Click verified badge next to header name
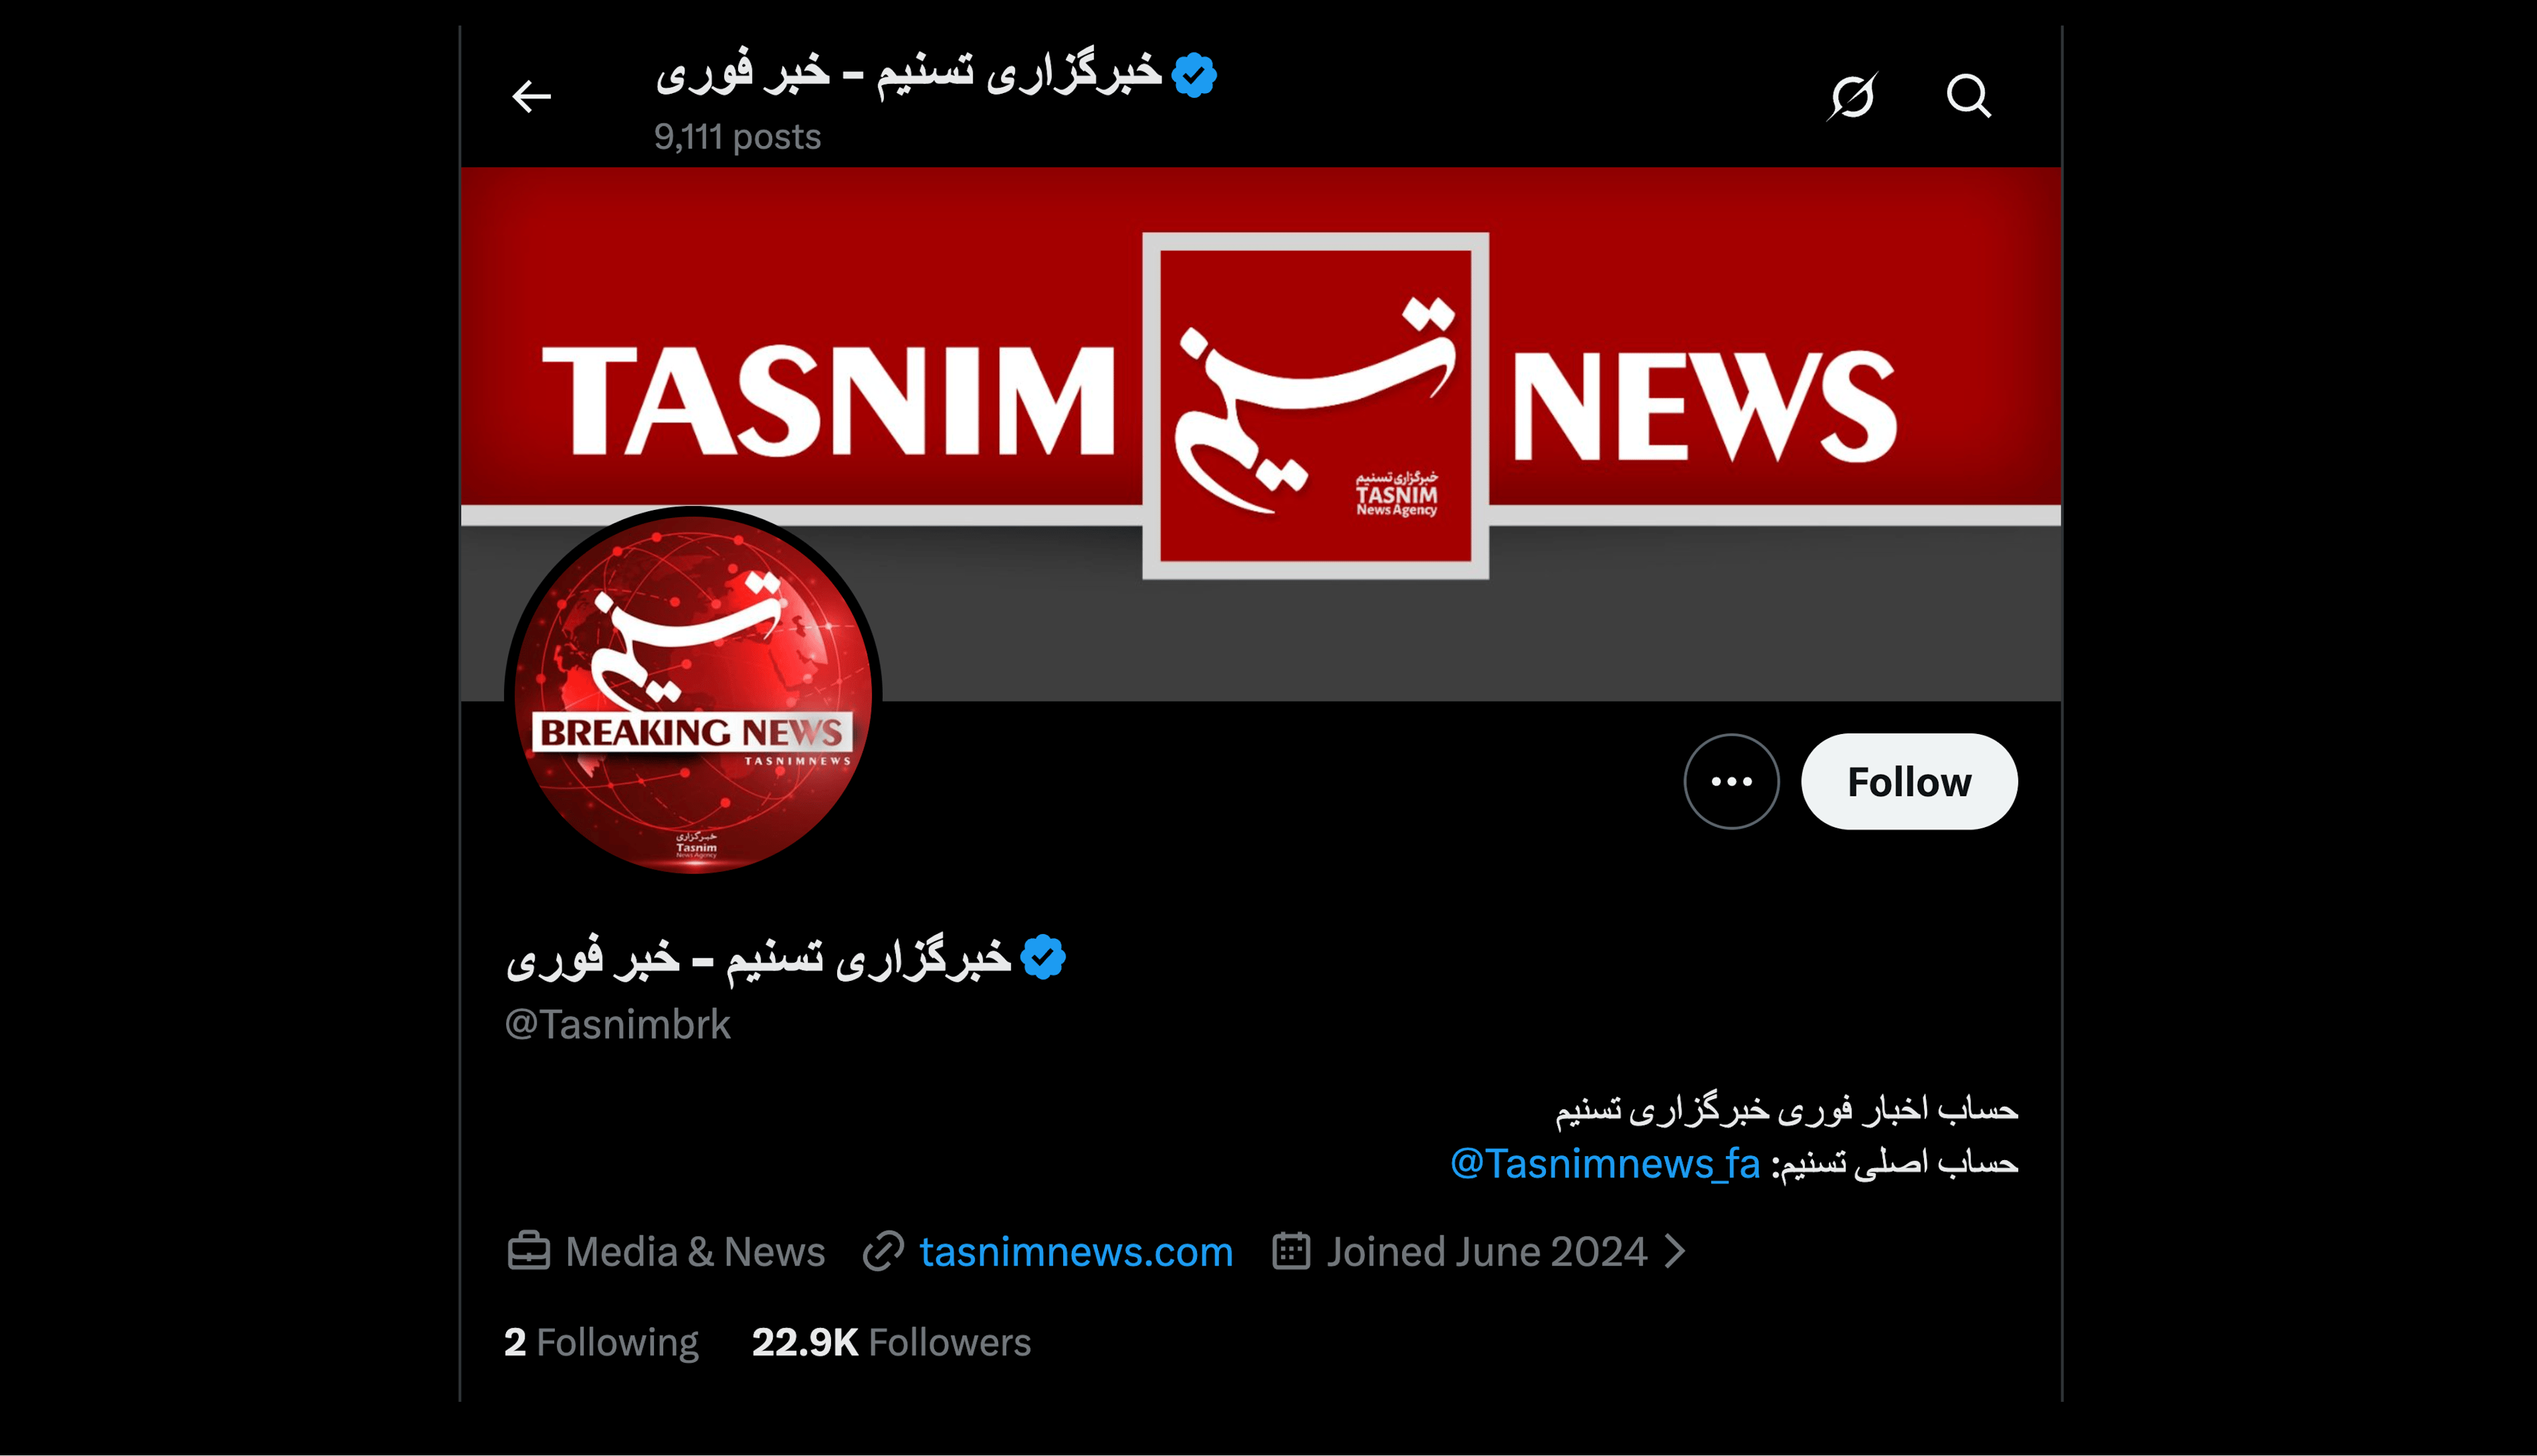 [1194, 75]
